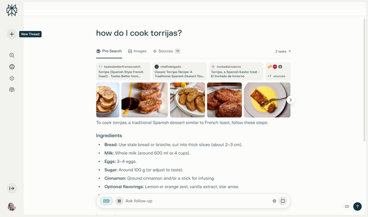Expand sidebar with the arrow icon
Viewport: 368px width, 217px height.
coord(12,188)
